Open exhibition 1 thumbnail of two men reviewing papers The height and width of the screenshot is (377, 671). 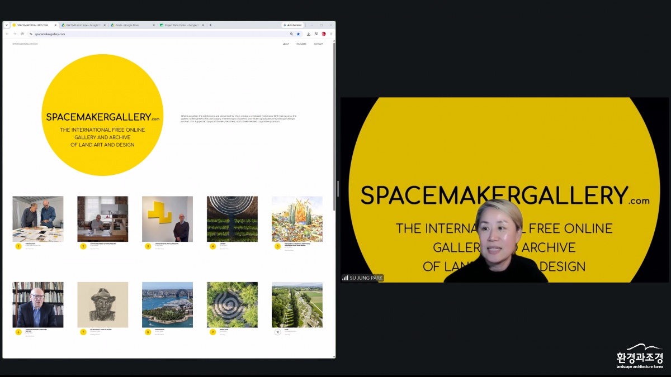(38, 219)
